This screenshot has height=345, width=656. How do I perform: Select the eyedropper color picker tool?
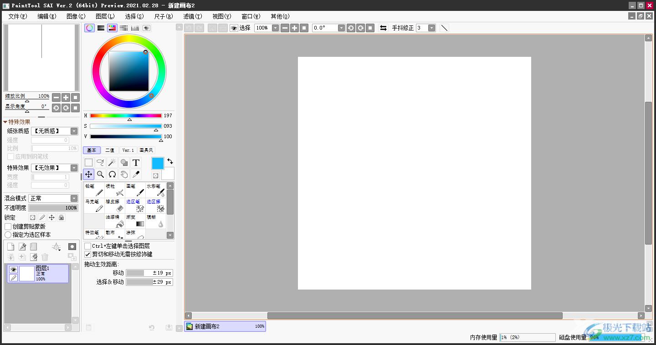pos(136,175)
